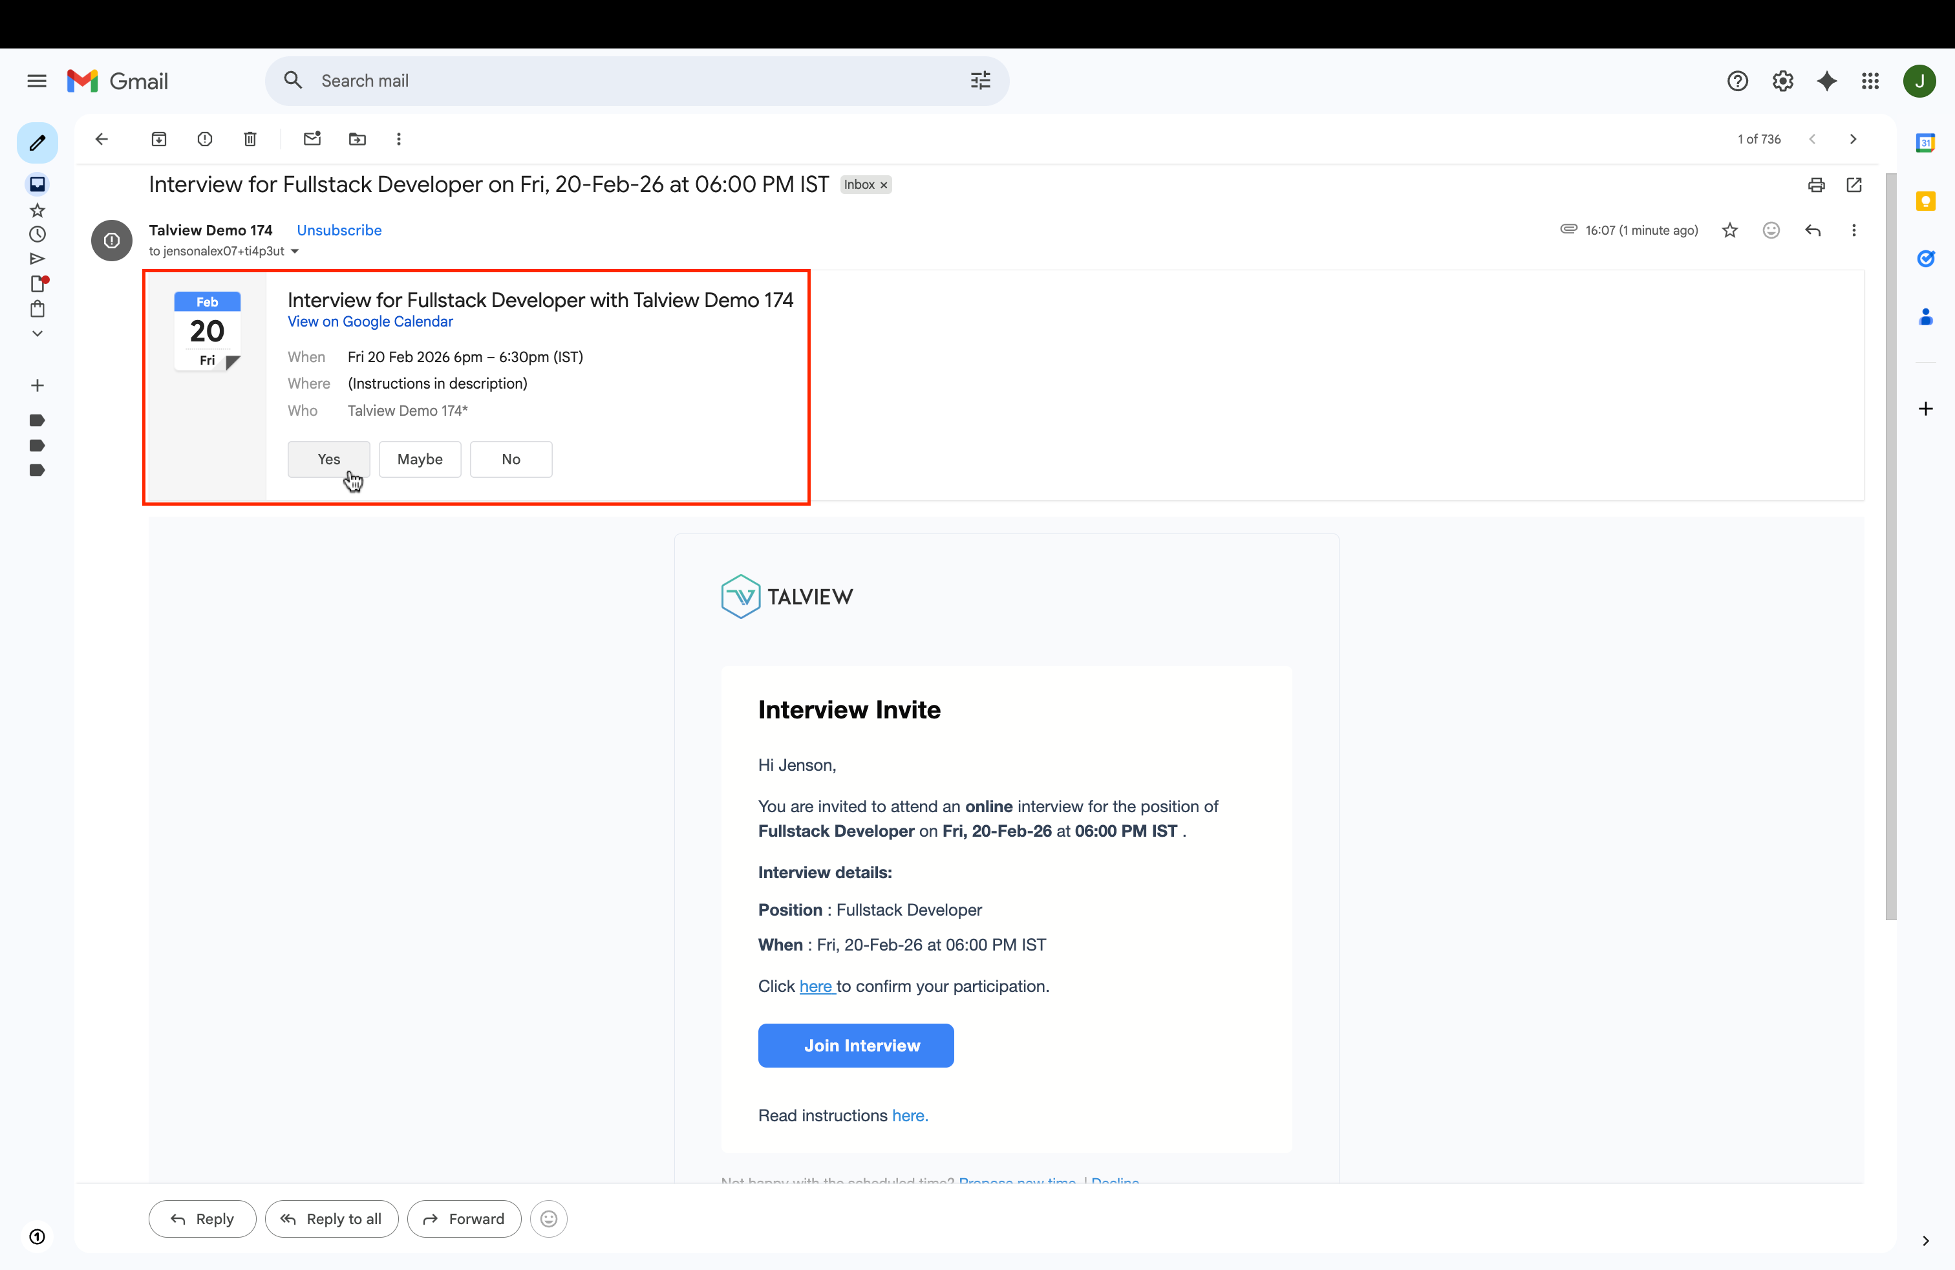Open email in new window
The width and height of the screenshot is (1955, 1270).
[1854, 185]
